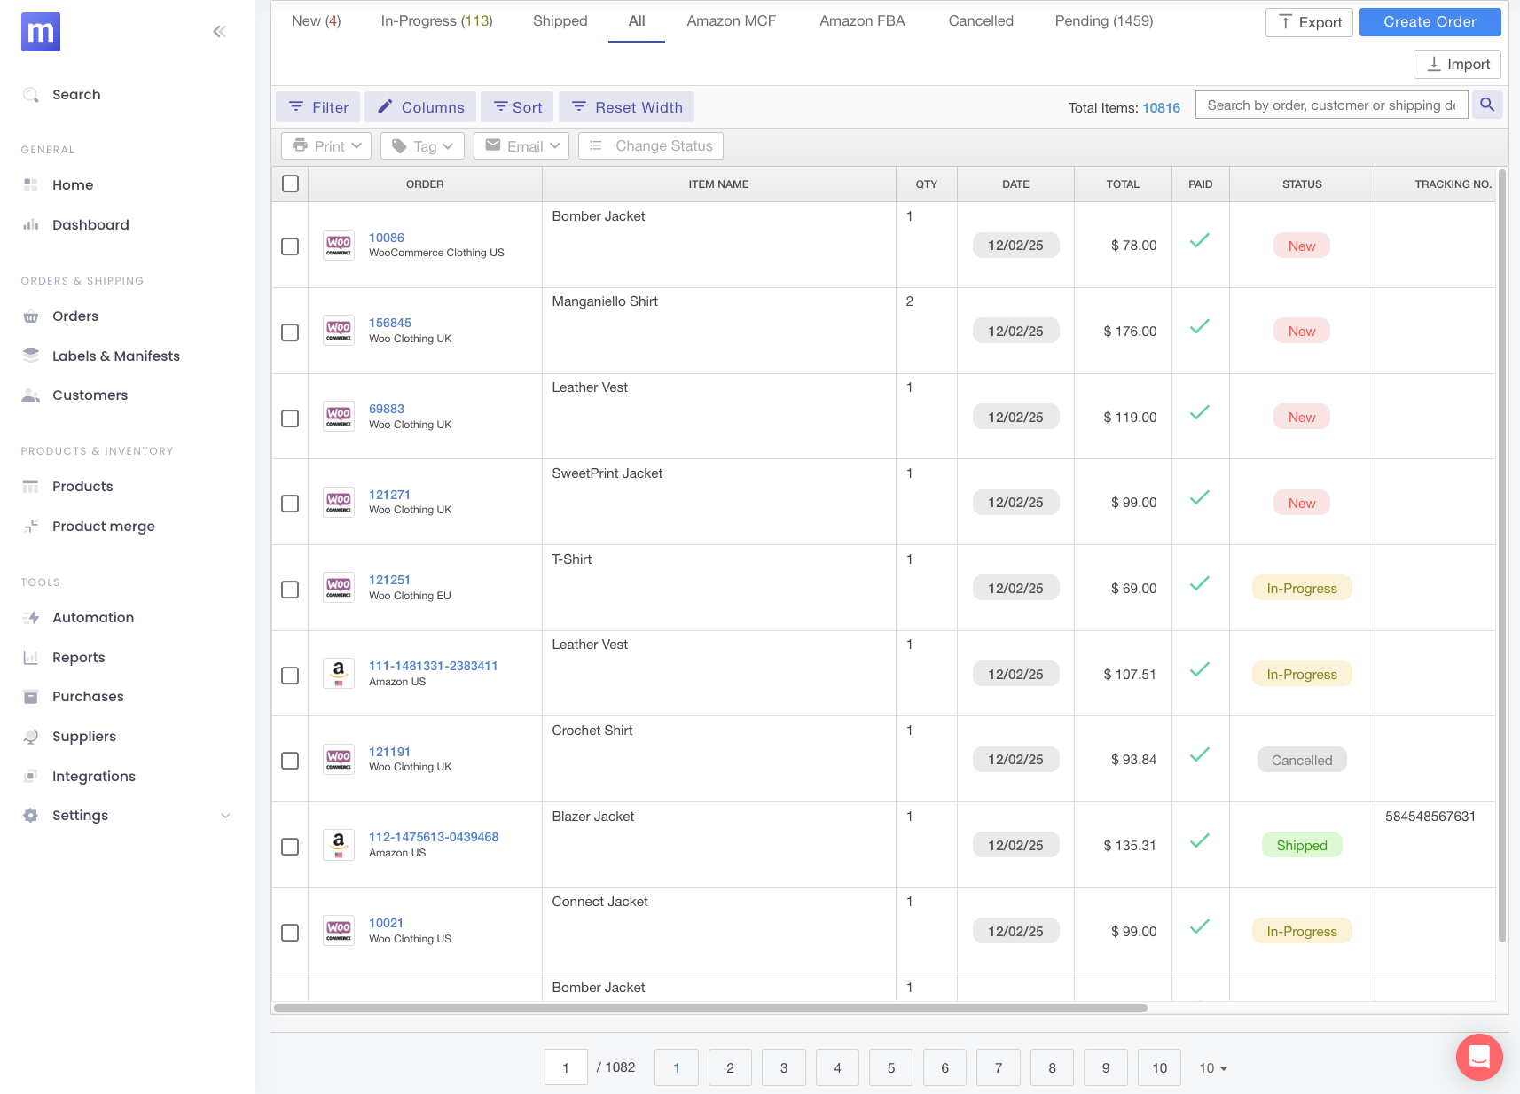This screenshot has width=1520, height=1094.
Task: Expand the Settings section chevron
Action: pos(224,815)
